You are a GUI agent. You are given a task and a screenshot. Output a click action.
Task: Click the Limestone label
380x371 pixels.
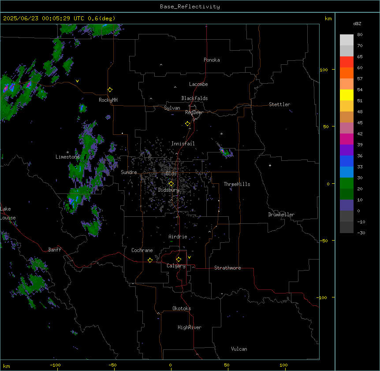(67, 157)
